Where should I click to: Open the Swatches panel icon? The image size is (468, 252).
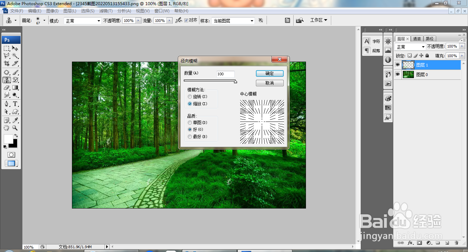(x=388, y=108)
